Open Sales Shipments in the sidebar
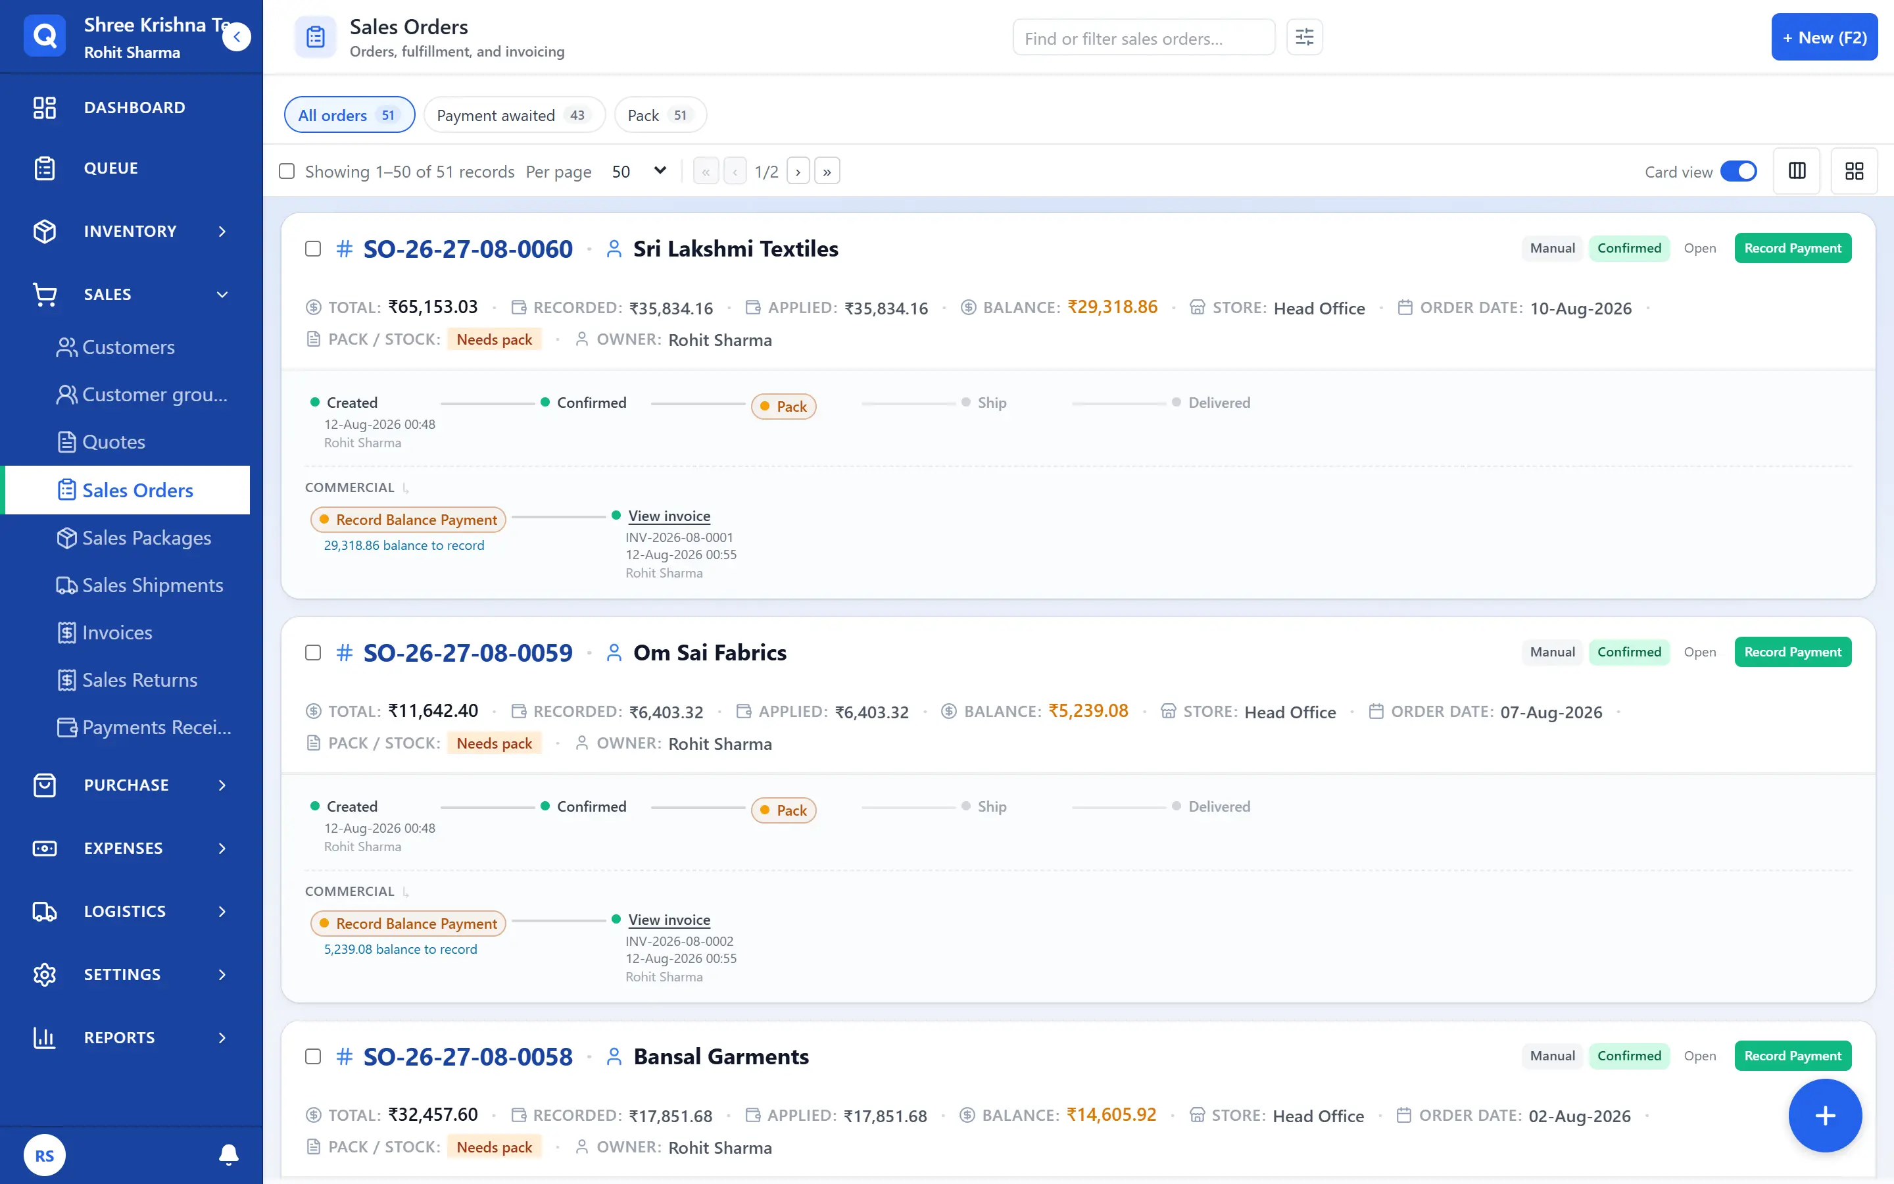The image size is (1894, 1184). point(140,585)
